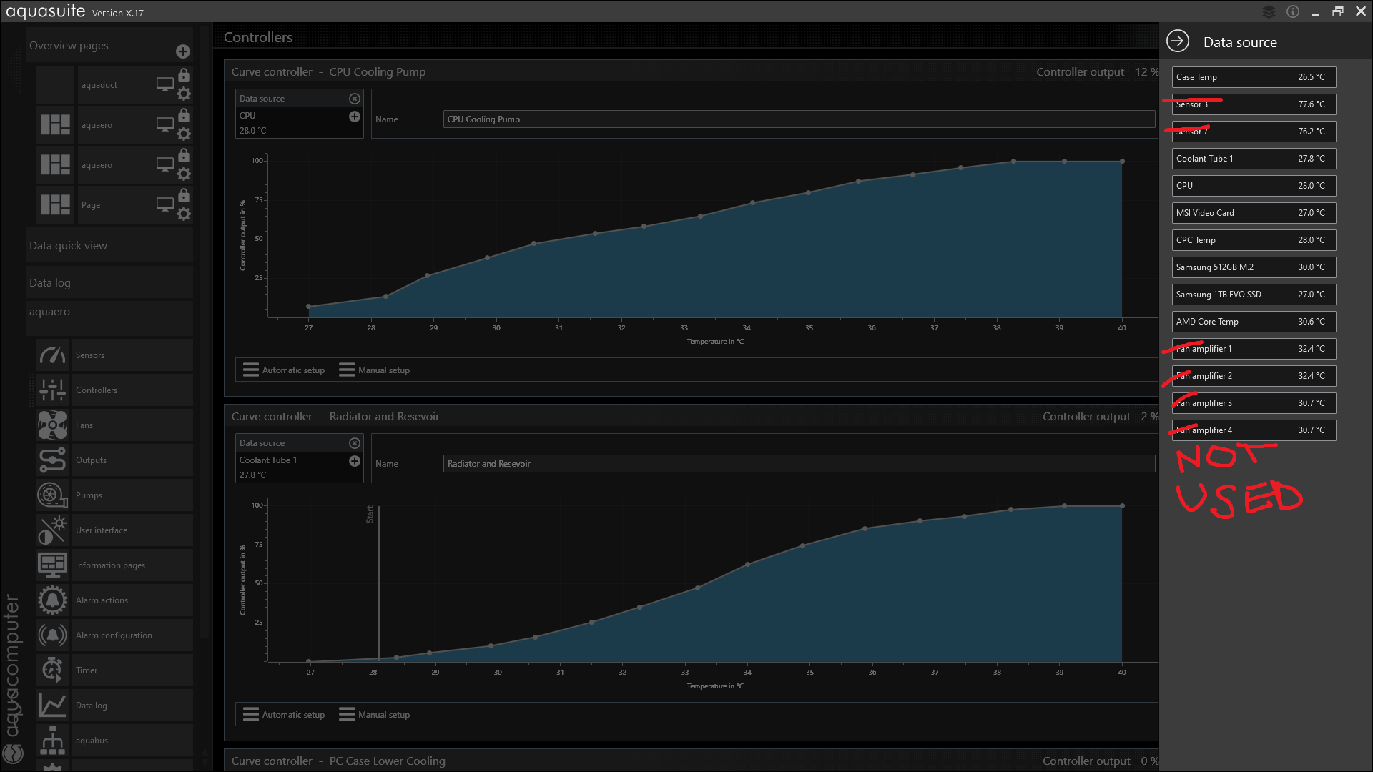Select CPC Temp data source
The height and width of the screenshot is (772, 1373).
(1254, 240)
